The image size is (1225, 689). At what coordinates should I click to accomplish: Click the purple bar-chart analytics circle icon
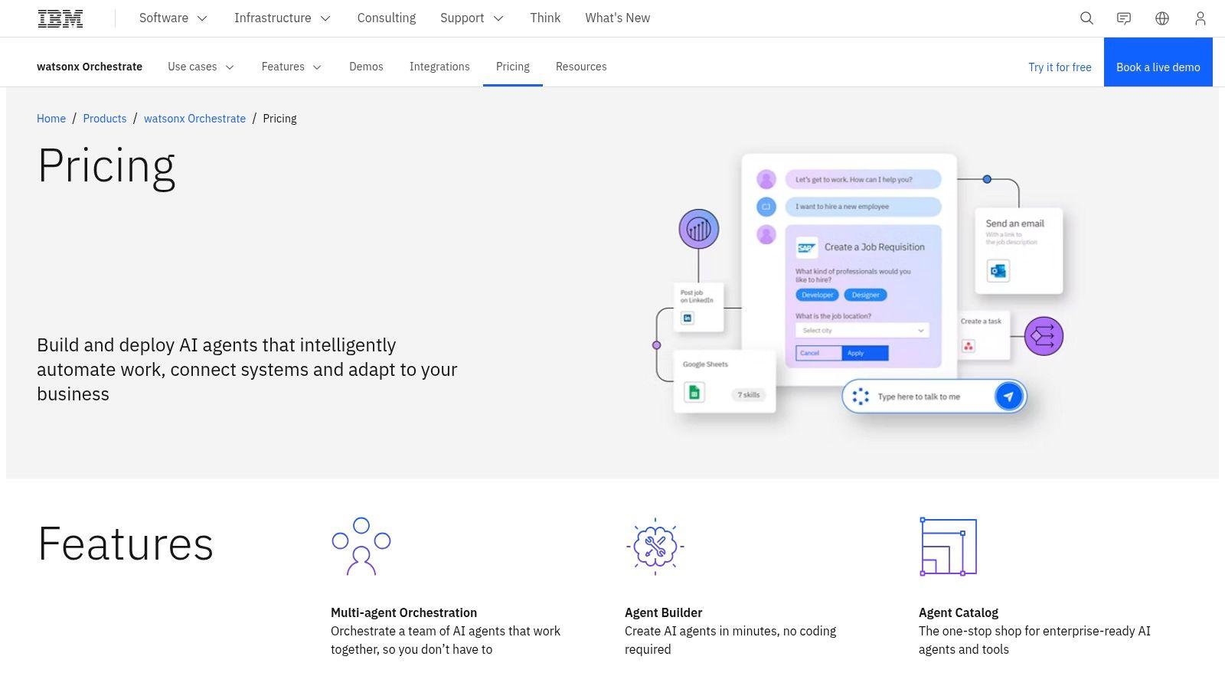(698, 229)
